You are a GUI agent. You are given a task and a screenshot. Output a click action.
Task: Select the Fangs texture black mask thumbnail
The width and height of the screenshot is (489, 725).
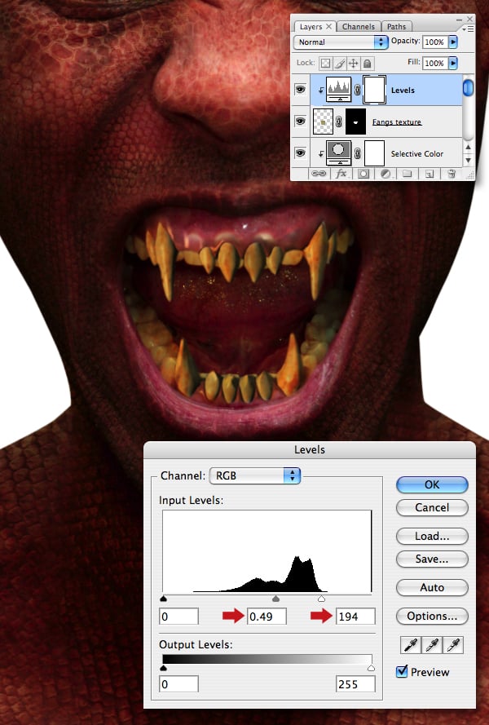[355, 122]
